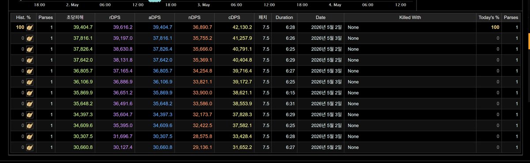Click None in the 42,130.2 cDPS row
The width and height of the screenshot is (530, 163).
tap(353, 27)
